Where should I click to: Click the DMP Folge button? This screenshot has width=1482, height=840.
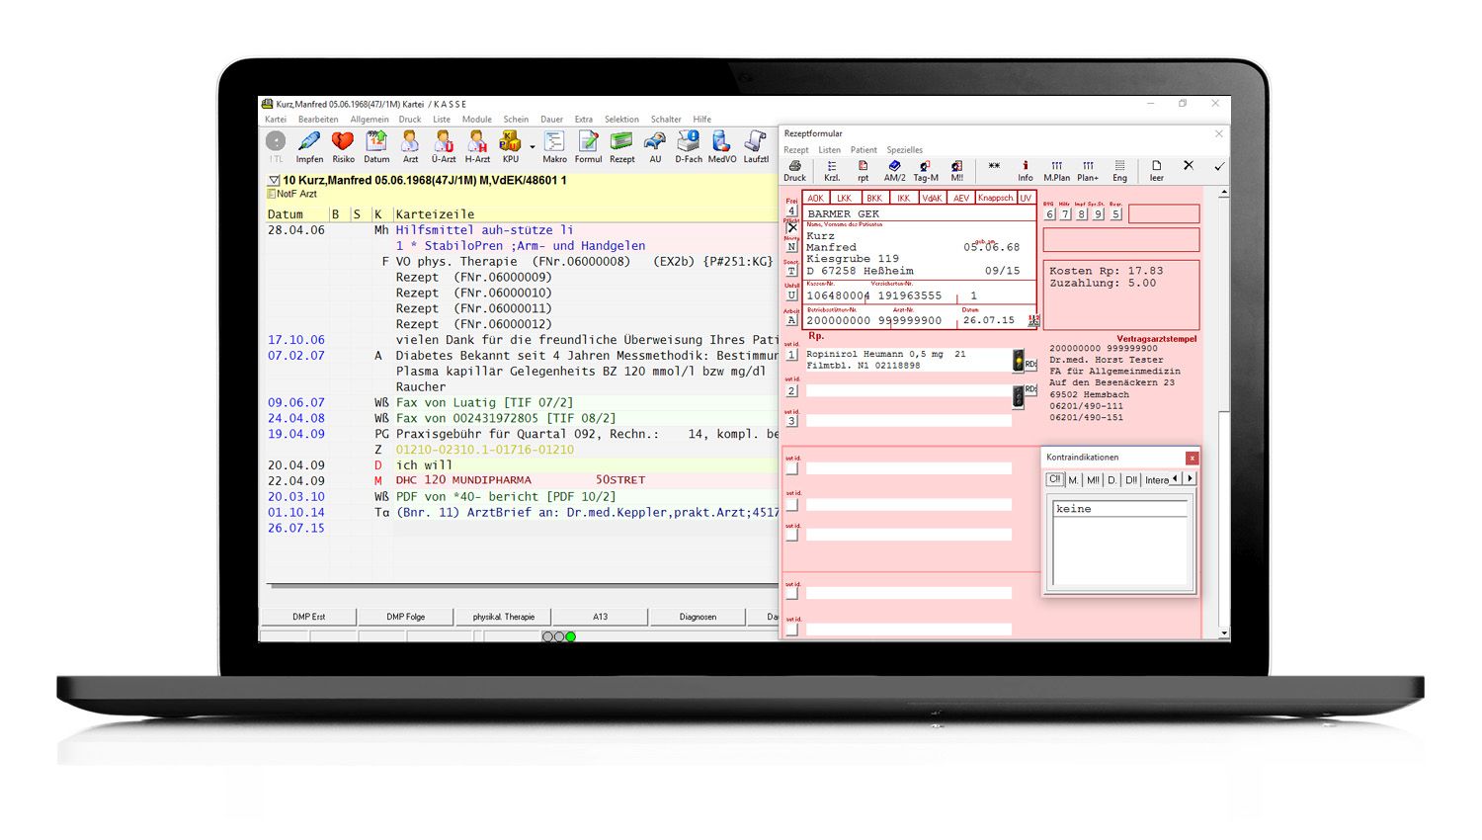coord(405,617)
